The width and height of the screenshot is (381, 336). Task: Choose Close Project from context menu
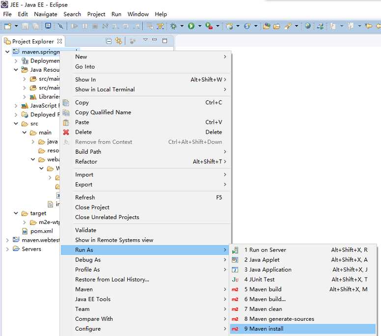(146, 207)
